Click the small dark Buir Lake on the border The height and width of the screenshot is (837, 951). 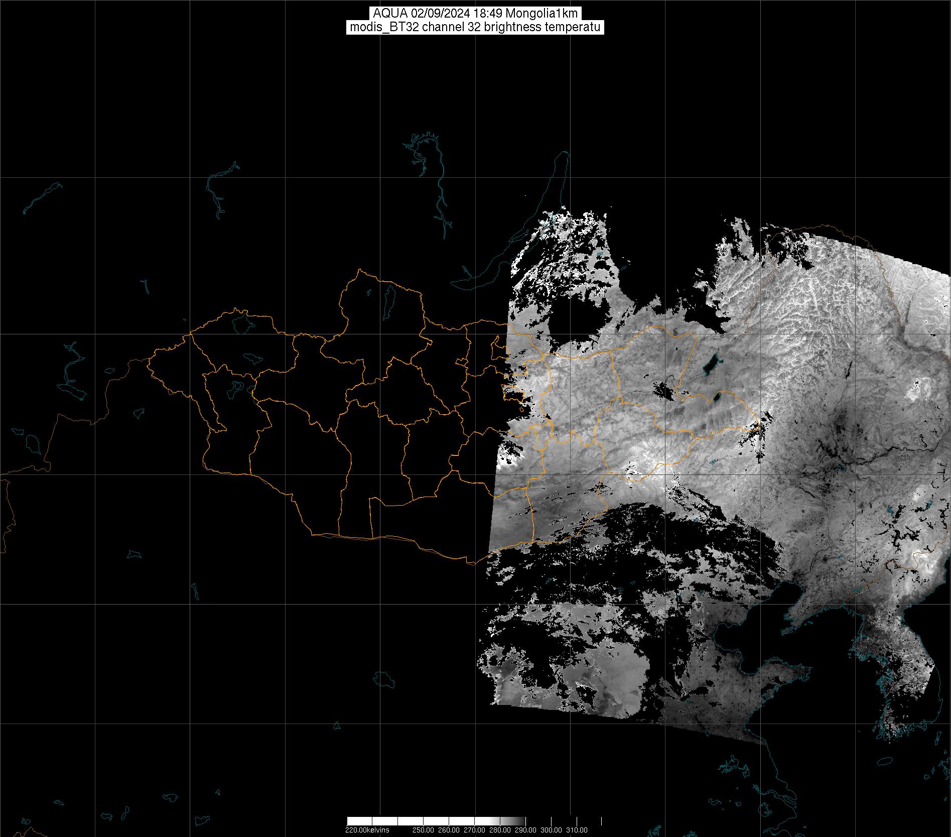tap(718, 398)
